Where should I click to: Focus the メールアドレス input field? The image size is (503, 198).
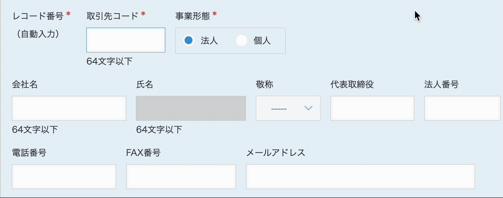click(x=360, y=177)
